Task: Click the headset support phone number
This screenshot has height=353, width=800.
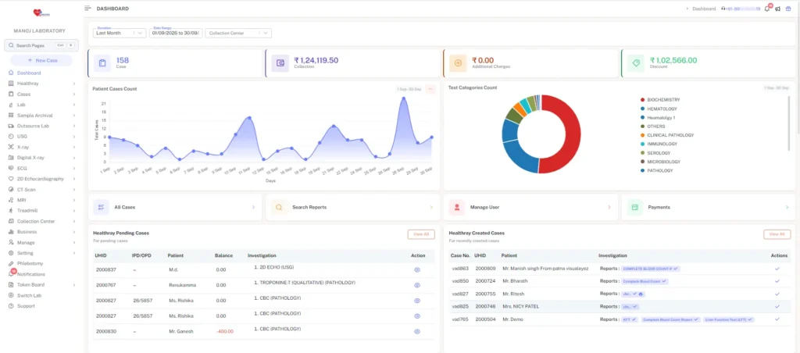Action: tap(741, 9)
